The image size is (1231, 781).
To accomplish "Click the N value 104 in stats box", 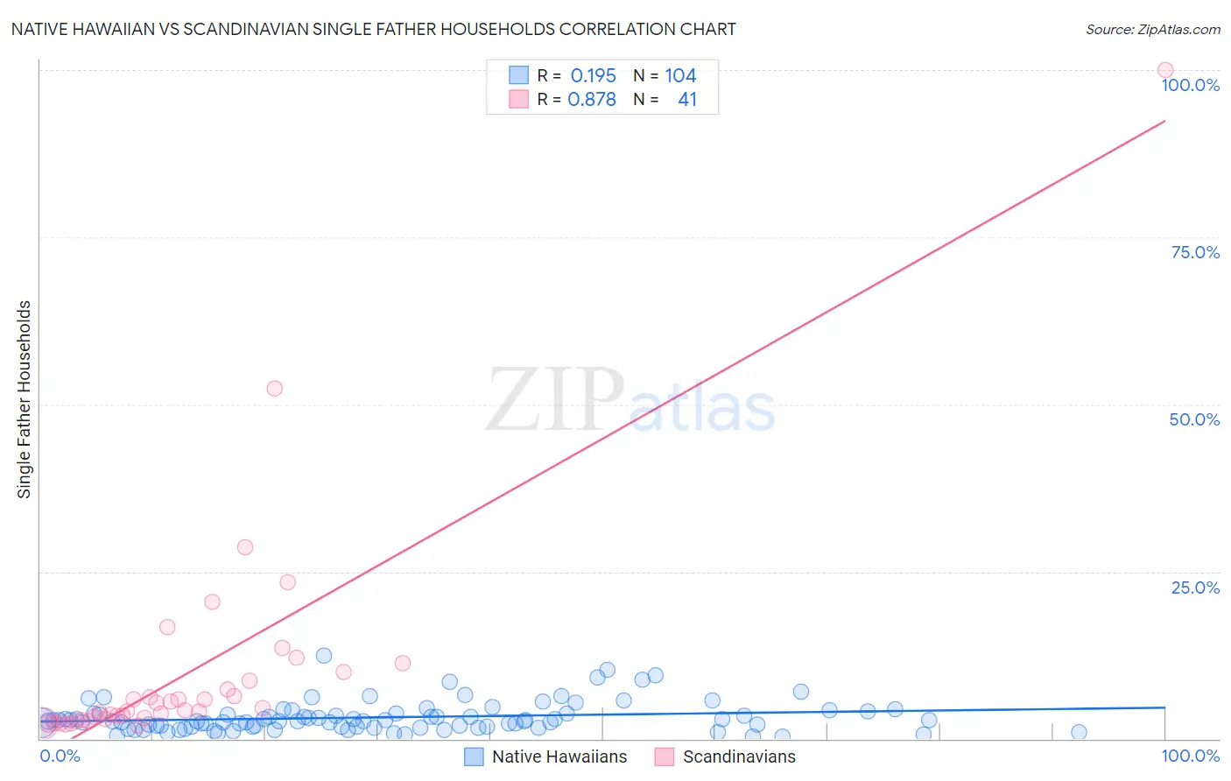I will [x=680, y=75].
